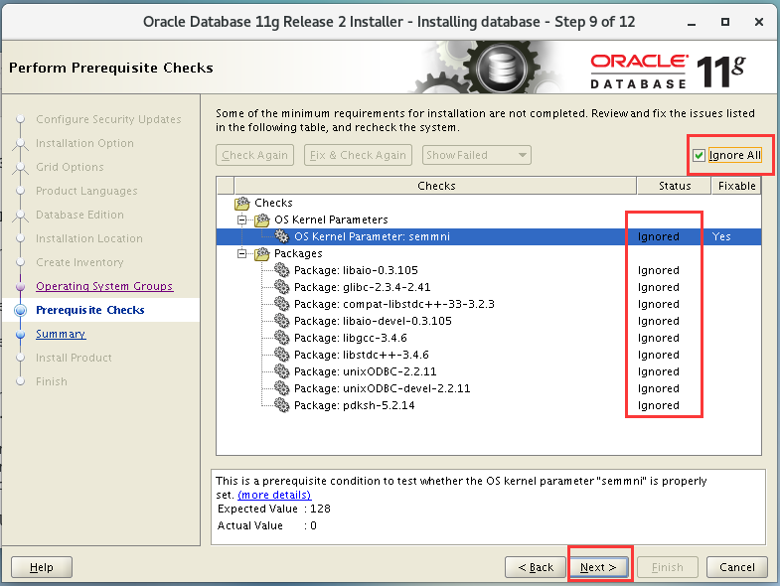The image size is (780, 586).
Task: Select Package: libgcc-3.4.6 row
Action: click(x=489, y=338)
